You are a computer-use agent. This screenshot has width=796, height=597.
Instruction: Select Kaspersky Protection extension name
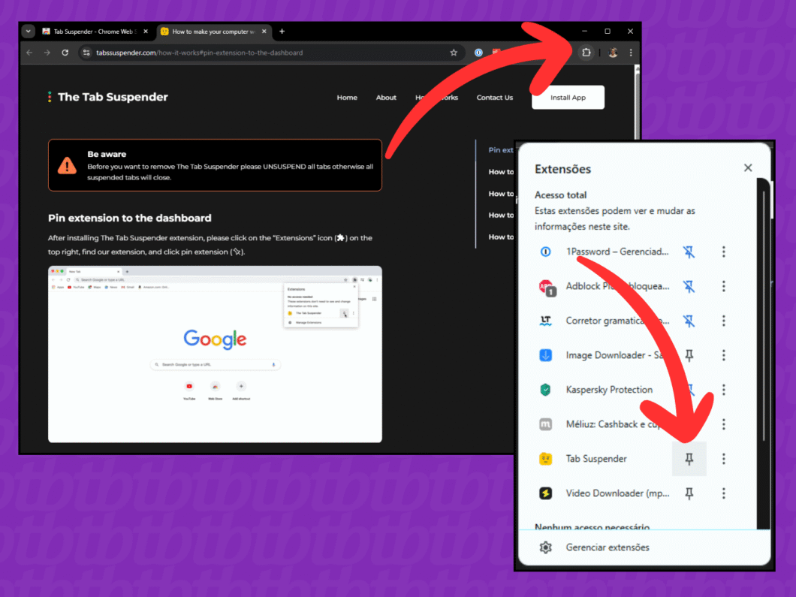[609, 390]
